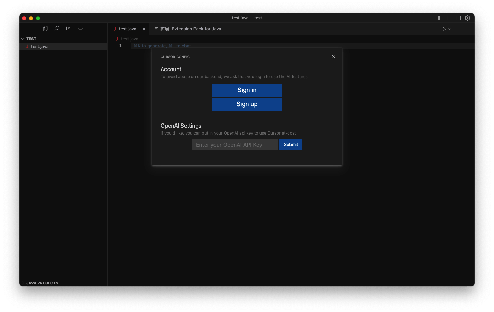Image resolution: width=494 pixels, height=312 pixels.
Task: Select test.java in the explorer tree
Action: tap(63, 46)
